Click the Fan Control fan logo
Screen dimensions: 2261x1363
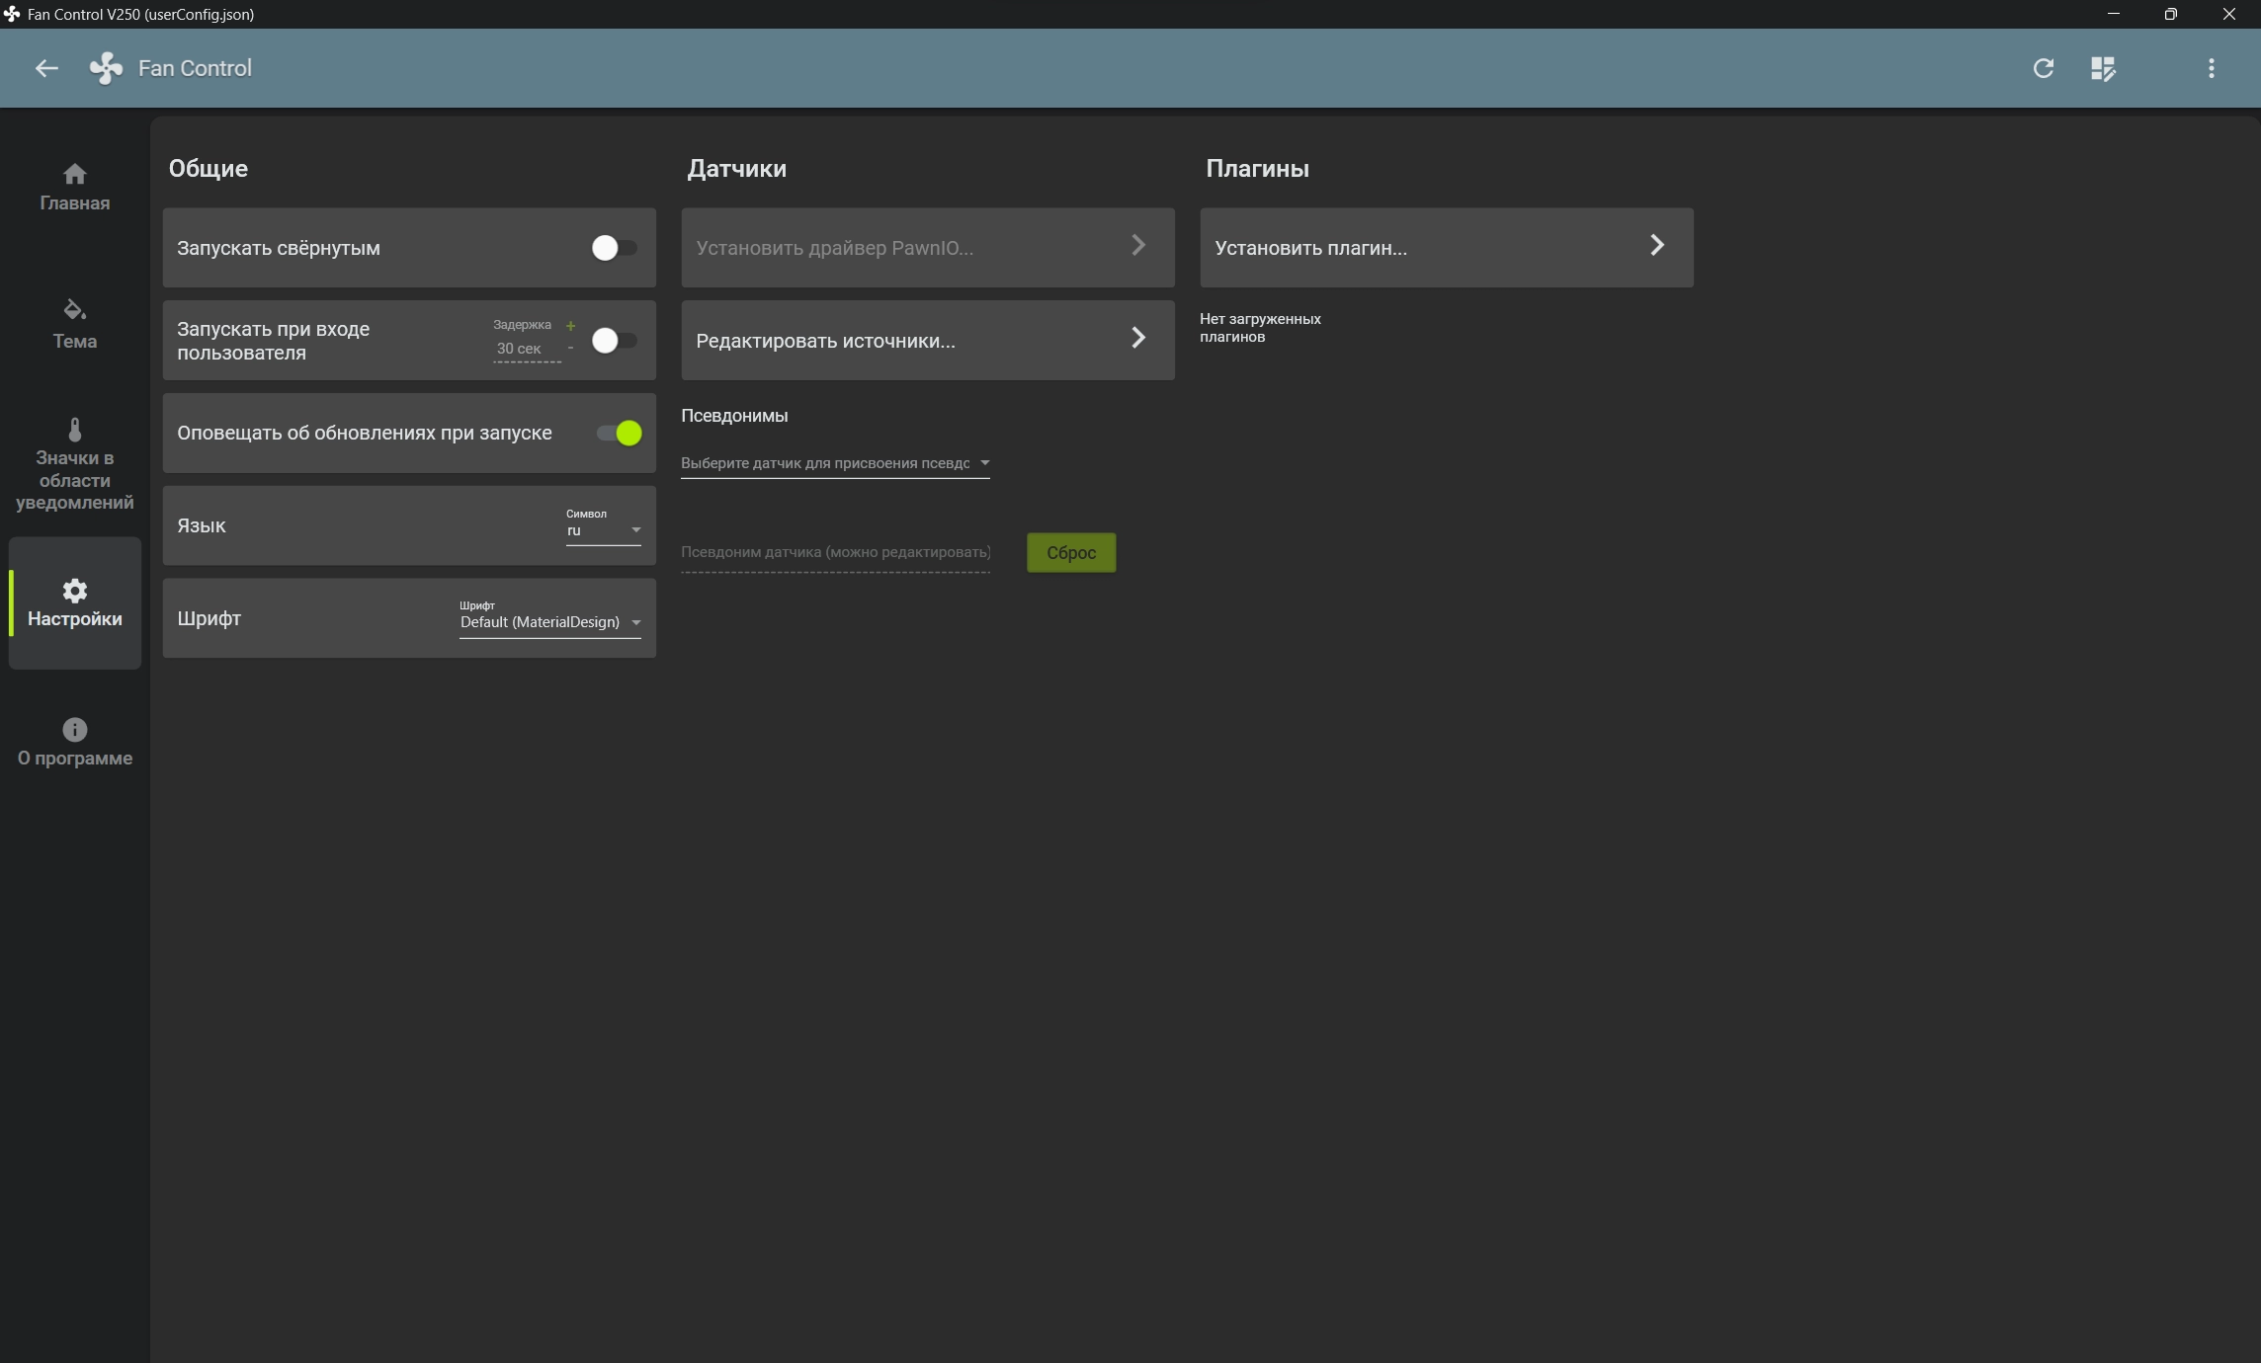[107, 68]
